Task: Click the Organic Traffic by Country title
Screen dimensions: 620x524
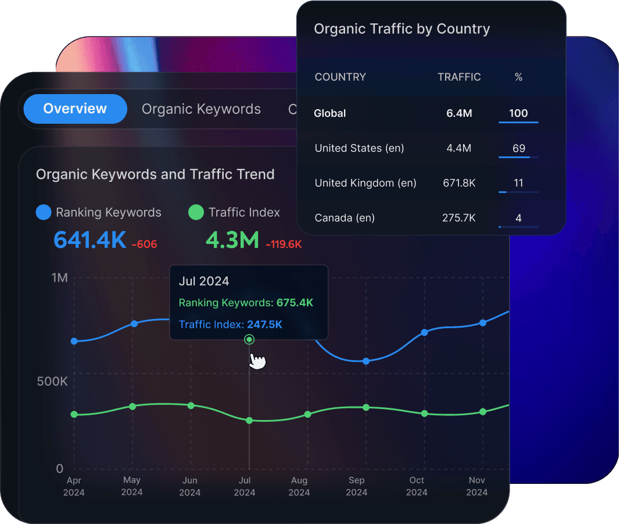Action: pyautogui.click(x=402, y=28)
